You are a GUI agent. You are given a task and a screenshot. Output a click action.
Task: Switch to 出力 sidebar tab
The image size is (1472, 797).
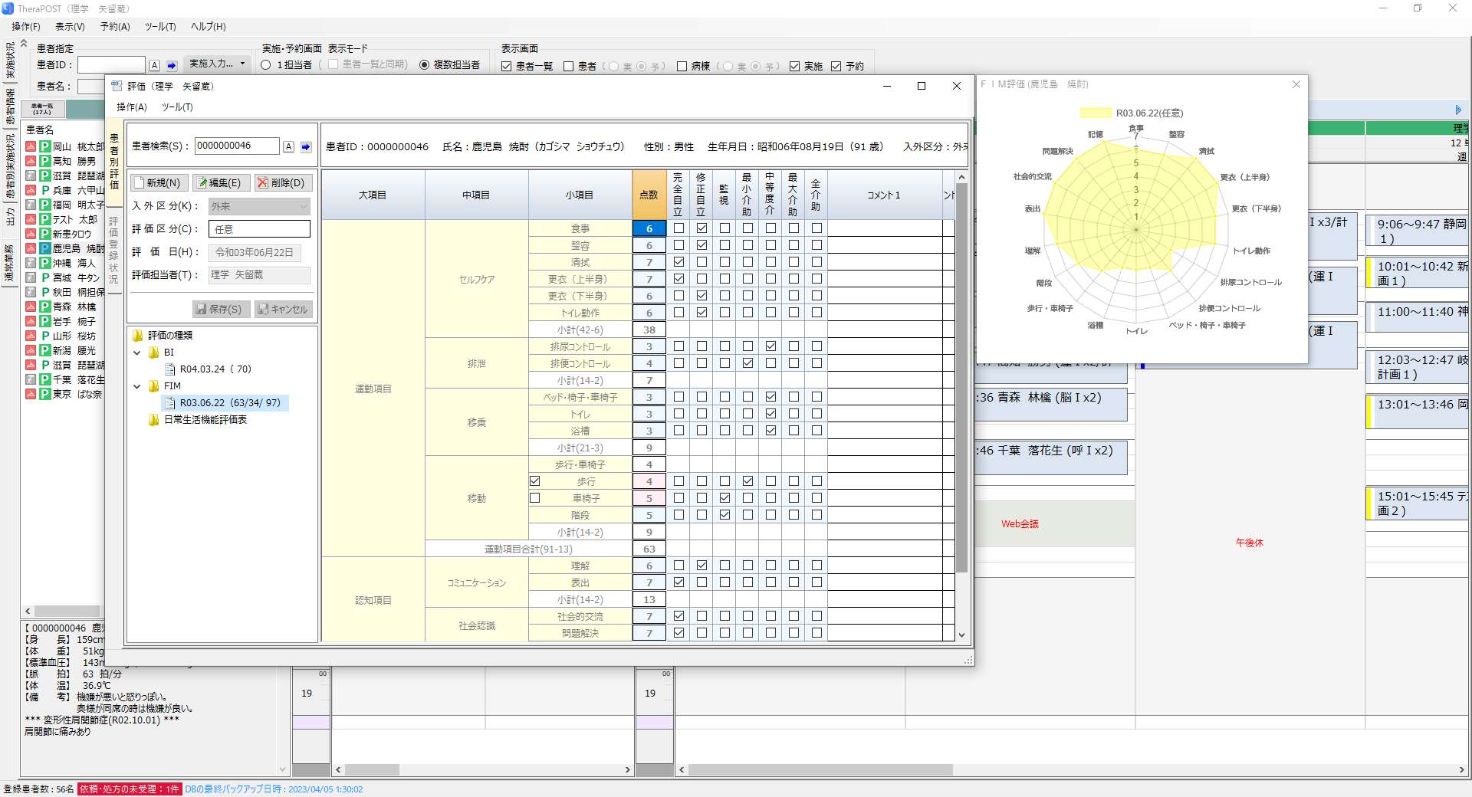click(x=10, y=216)
